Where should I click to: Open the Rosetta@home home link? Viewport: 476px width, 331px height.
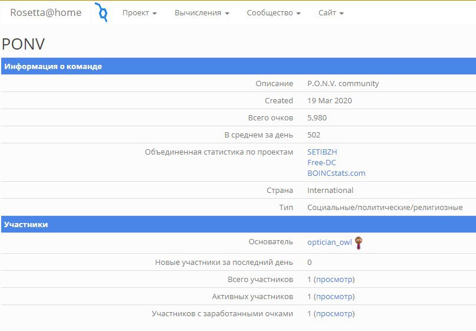click(x=46, y=12)
